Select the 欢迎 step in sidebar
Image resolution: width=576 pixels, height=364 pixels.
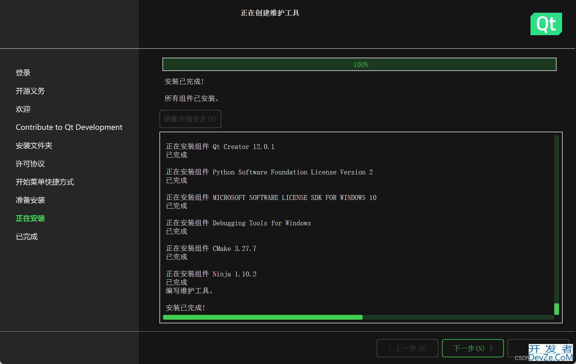click(x=23, y=109)
